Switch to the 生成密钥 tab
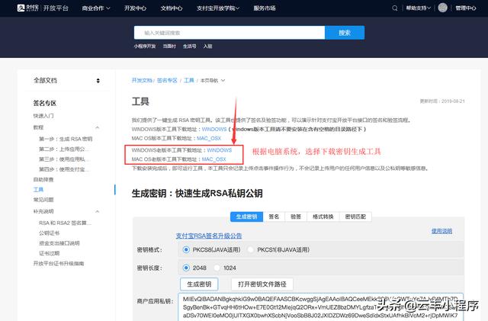488x321 pixels. [246, 217]
